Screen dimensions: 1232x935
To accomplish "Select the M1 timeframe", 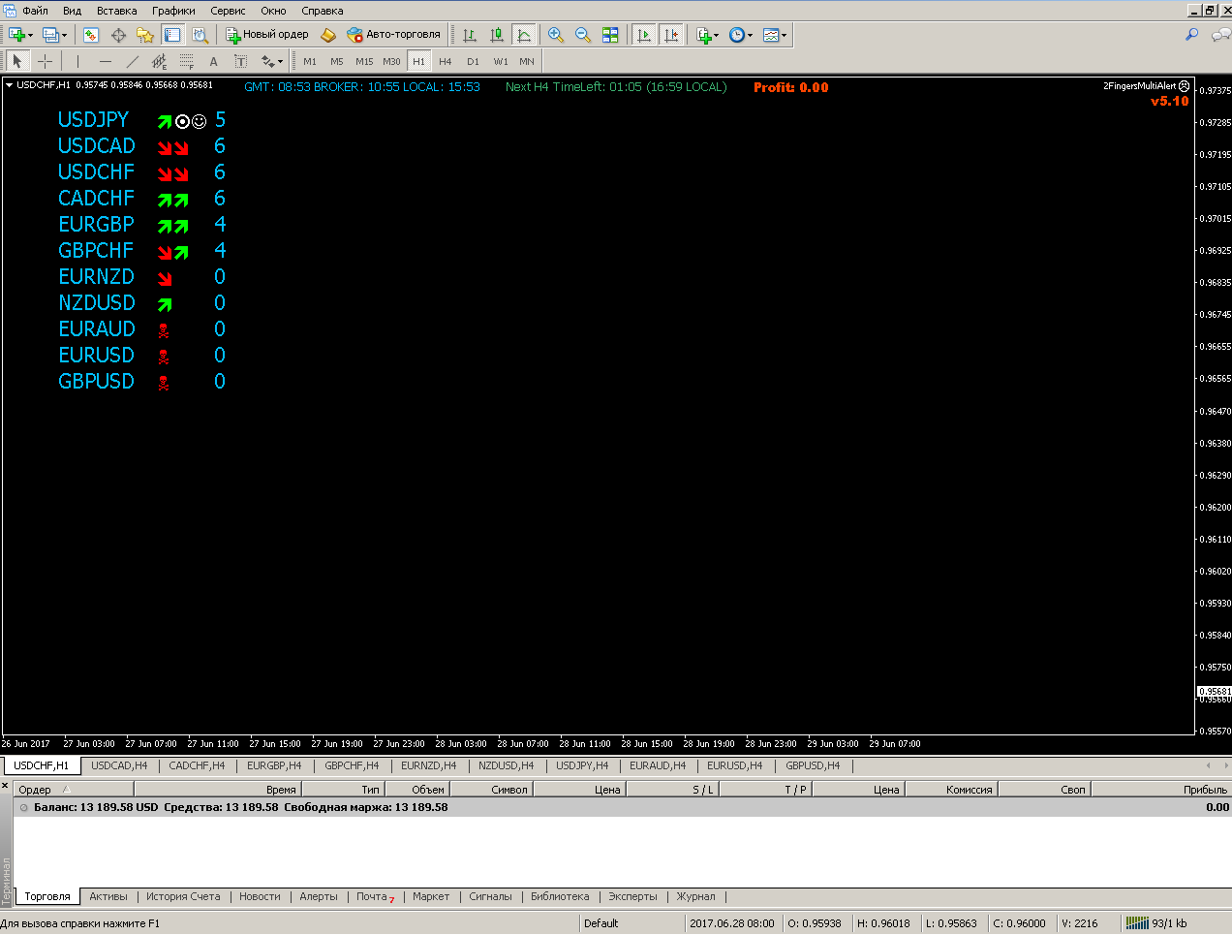I will point(310,61).
